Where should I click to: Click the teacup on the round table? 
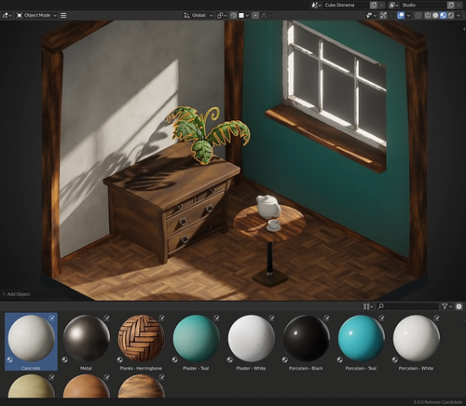click(274, 225)
